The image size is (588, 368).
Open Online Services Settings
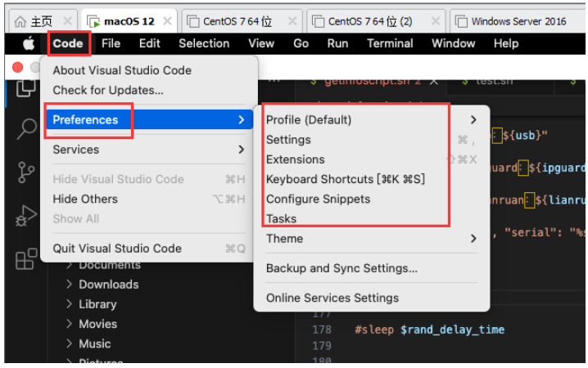point(372,298)
